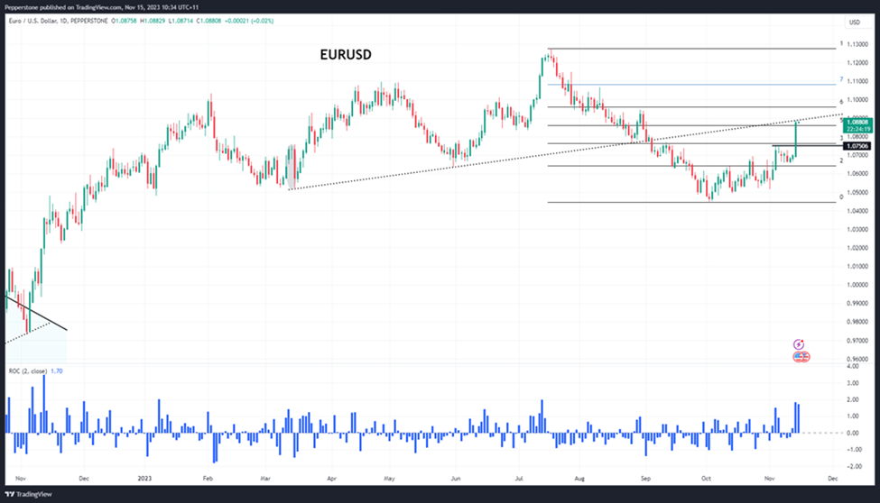Open the USD currency selector
The width and height of the screenshot is (880, 503).
[x=854, y=22]
